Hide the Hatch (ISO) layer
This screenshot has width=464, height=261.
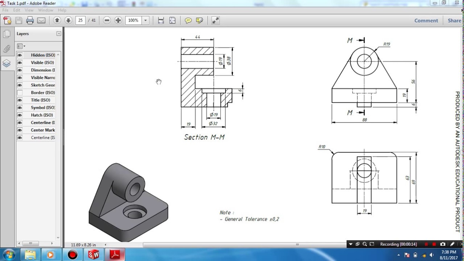(20, 115)
